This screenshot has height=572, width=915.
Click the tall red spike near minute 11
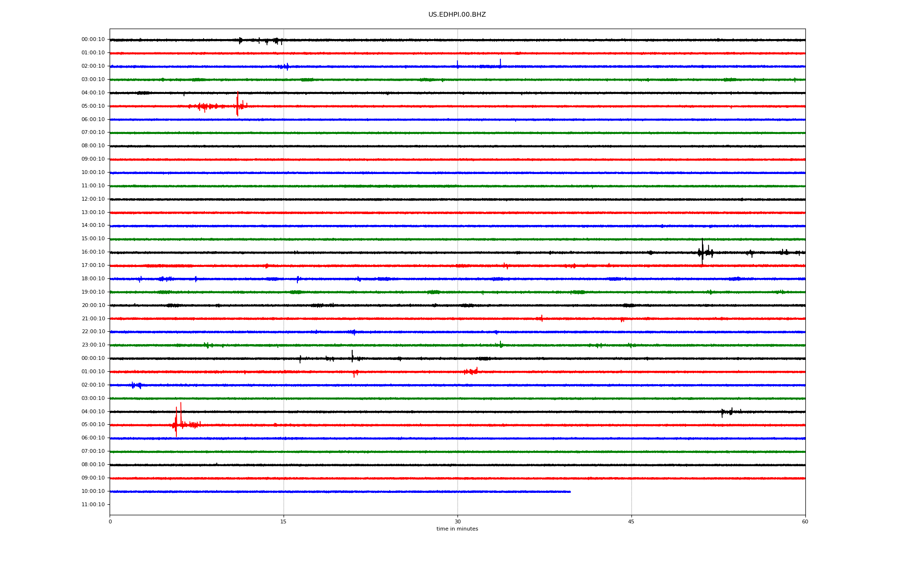[x=237, y=104]
